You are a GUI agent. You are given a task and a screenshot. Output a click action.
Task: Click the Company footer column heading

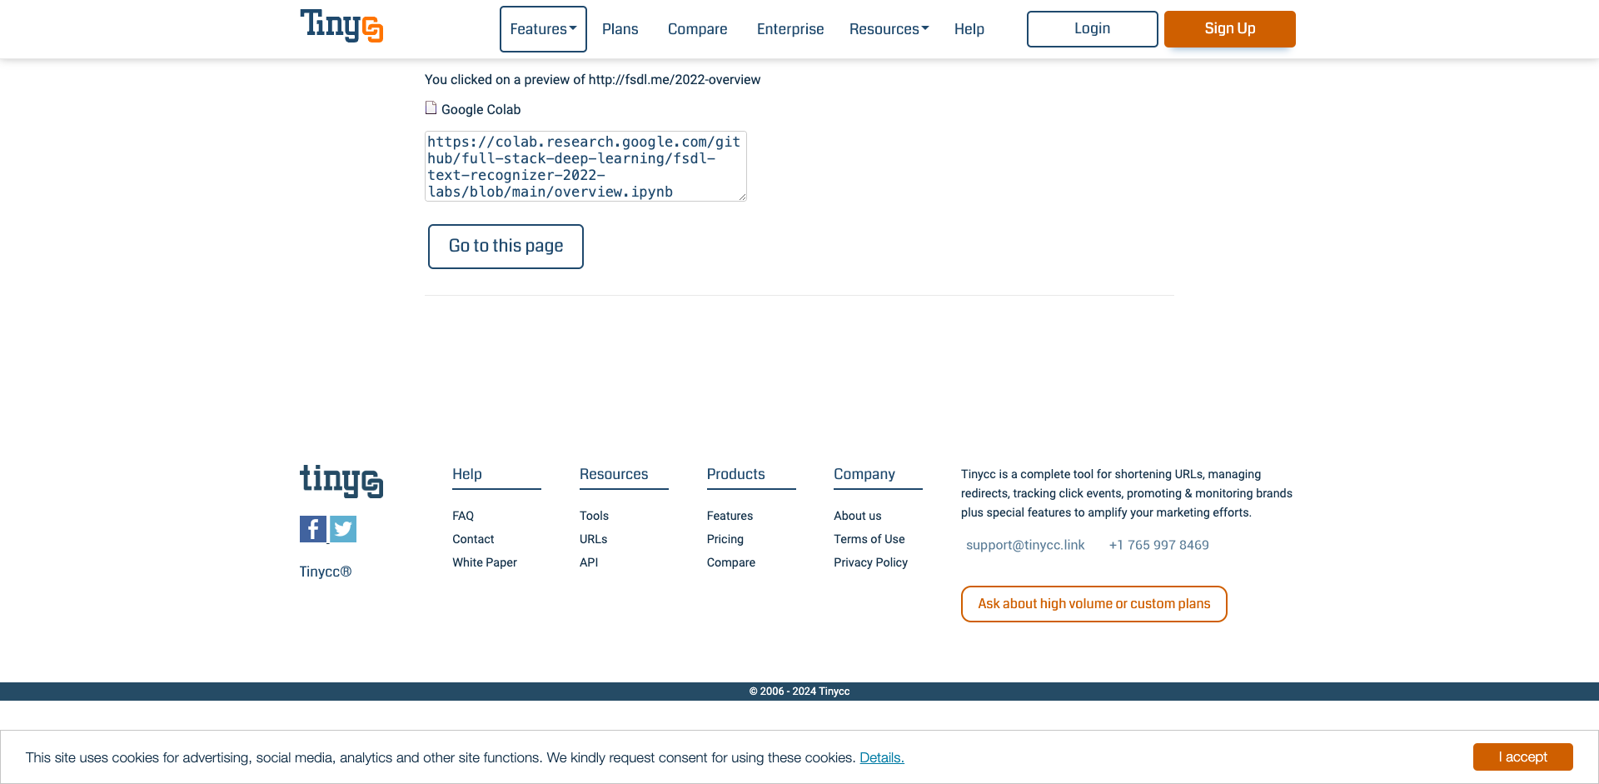coord(864,474)
